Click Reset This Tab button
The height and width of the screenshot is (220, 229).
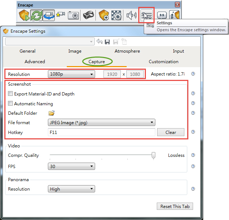click(175, 206)
